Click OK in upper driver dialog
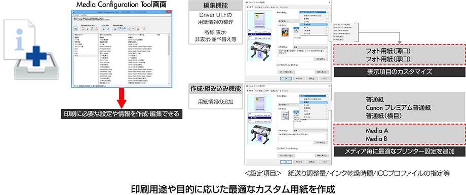Image resolution: width=466 pixels, height=195 pixels. (286, 79)
